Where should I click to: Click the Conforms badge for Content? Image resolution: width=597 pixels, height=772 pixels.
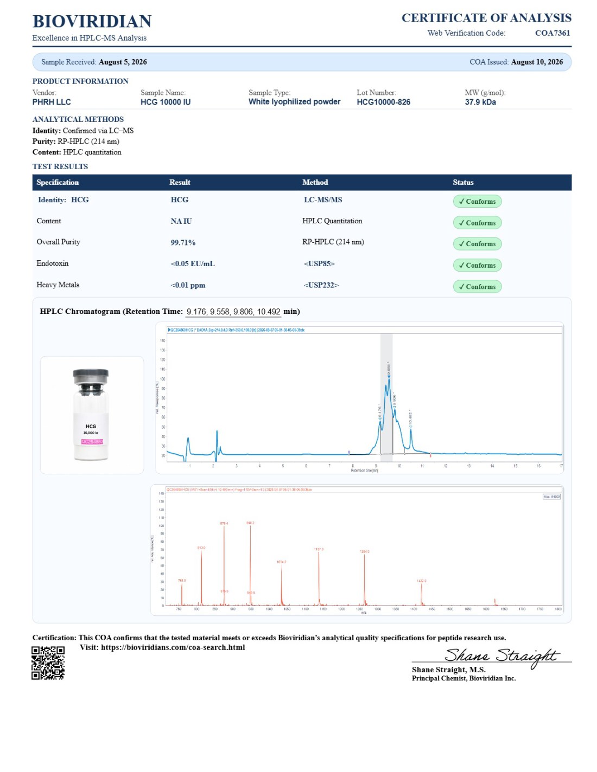[x=477, y=223]
